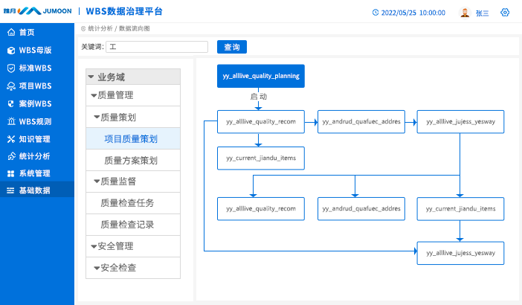Collapse the 安全检查 node arrow
The height and width of the screenshot is (305, 522).
(x=97, y=268)
